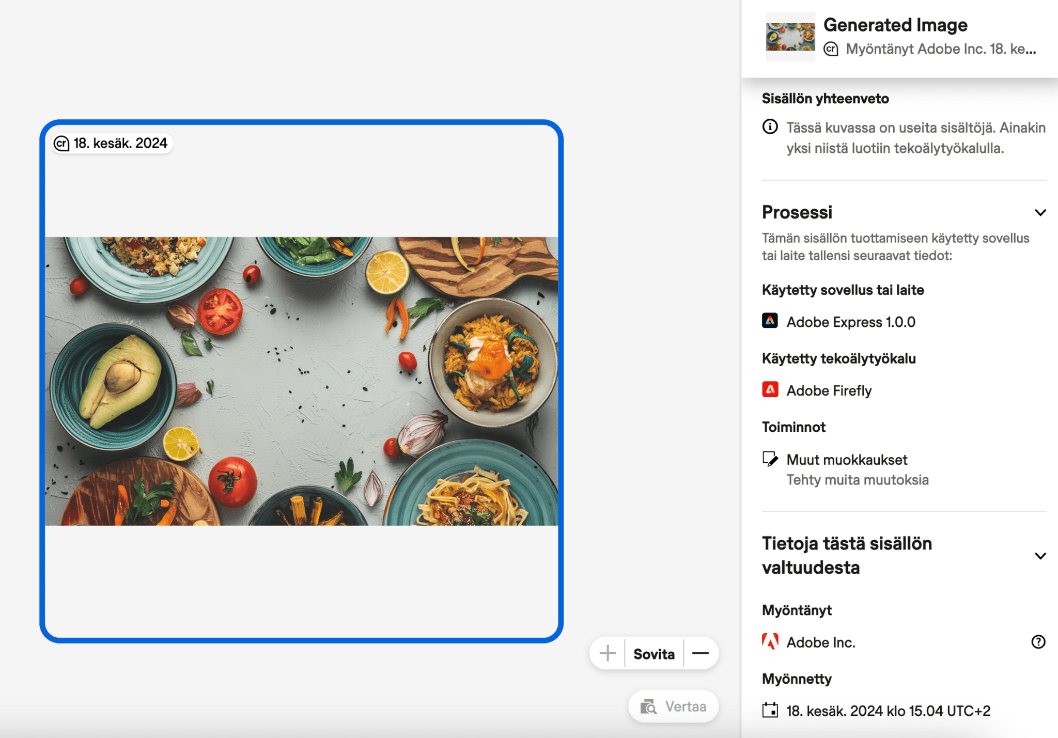1058x738 pixels.
Task: Click the Adobe Express 1.0.0 label
Action: coord(850,322)
